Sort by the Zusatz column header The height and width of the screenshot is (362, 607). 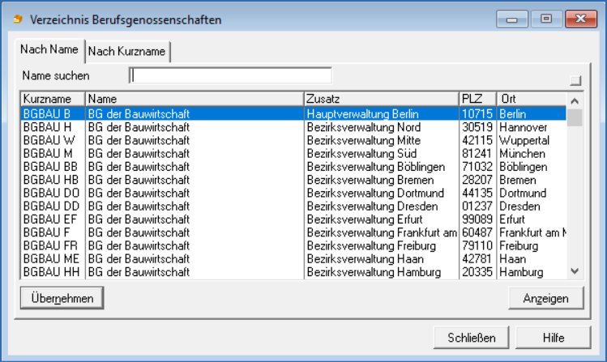click(382, 99)
